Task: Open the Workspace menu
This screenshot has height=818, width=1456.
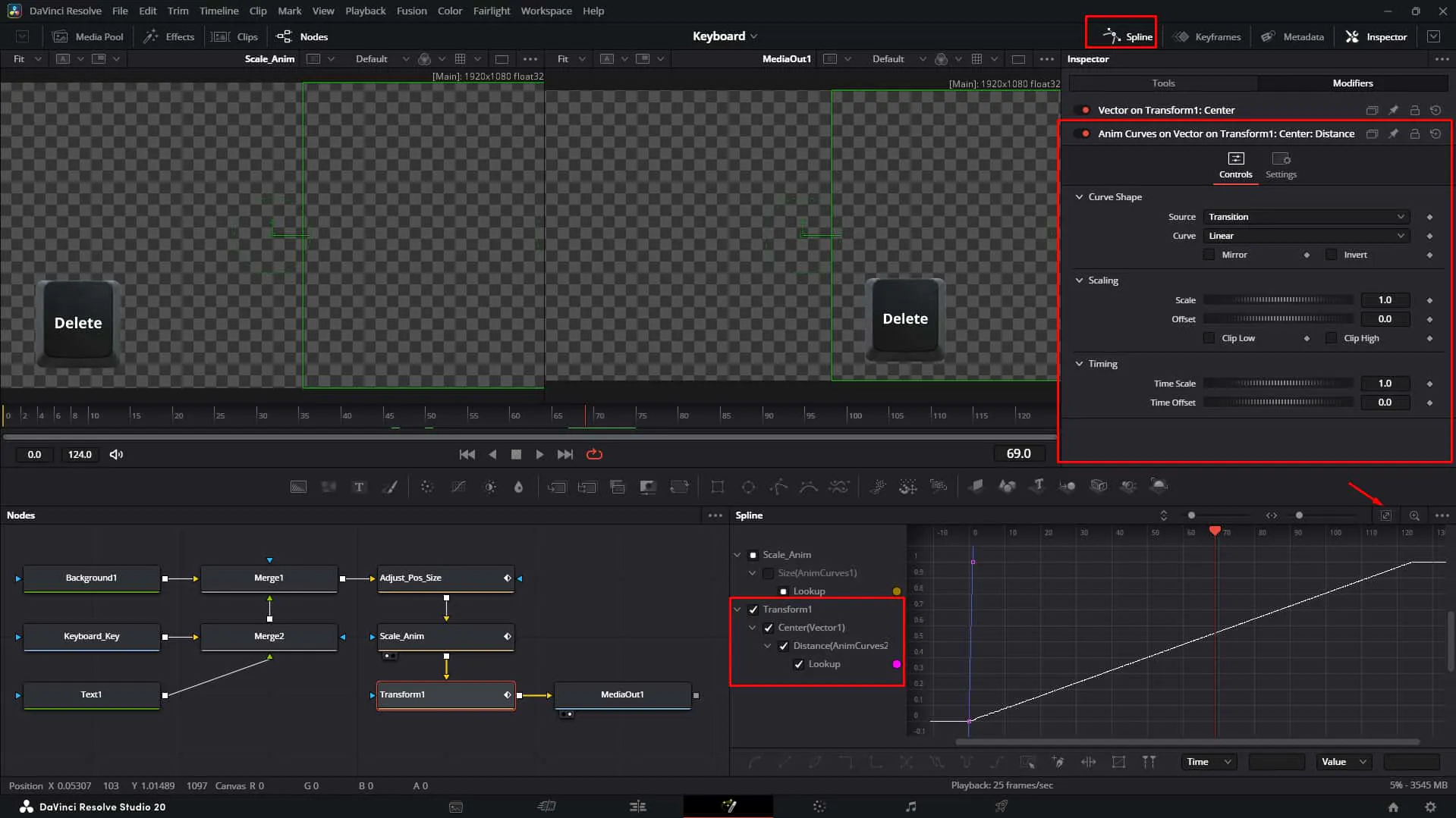Action: point(546,11)
